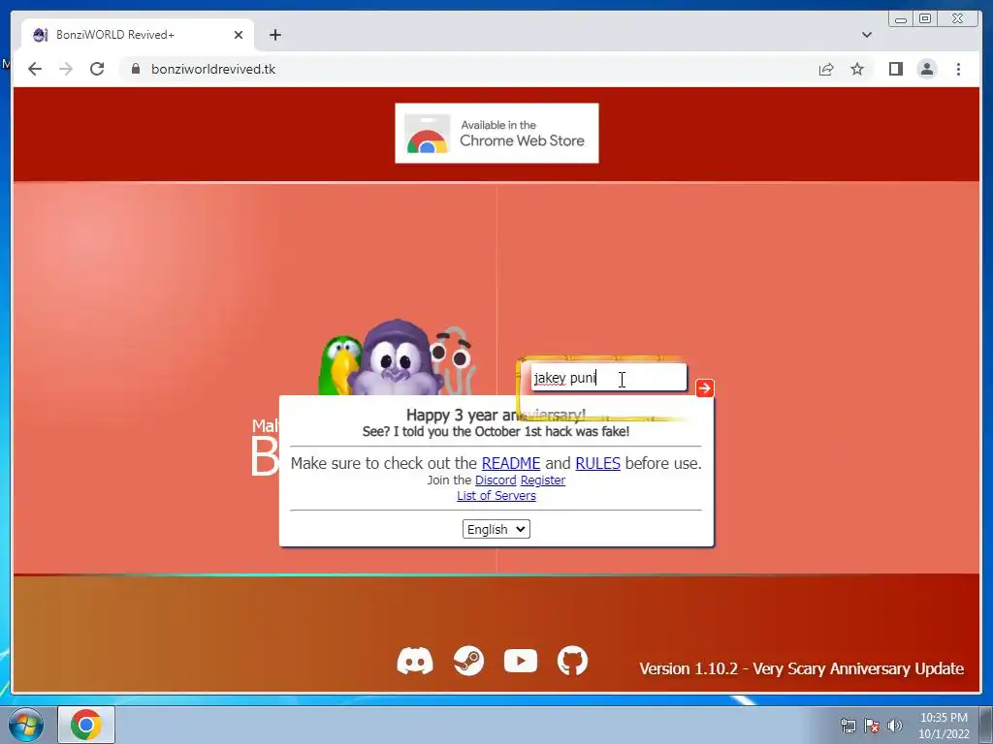
Task: Click the version 1.10.2 update text
Action: 801,668
